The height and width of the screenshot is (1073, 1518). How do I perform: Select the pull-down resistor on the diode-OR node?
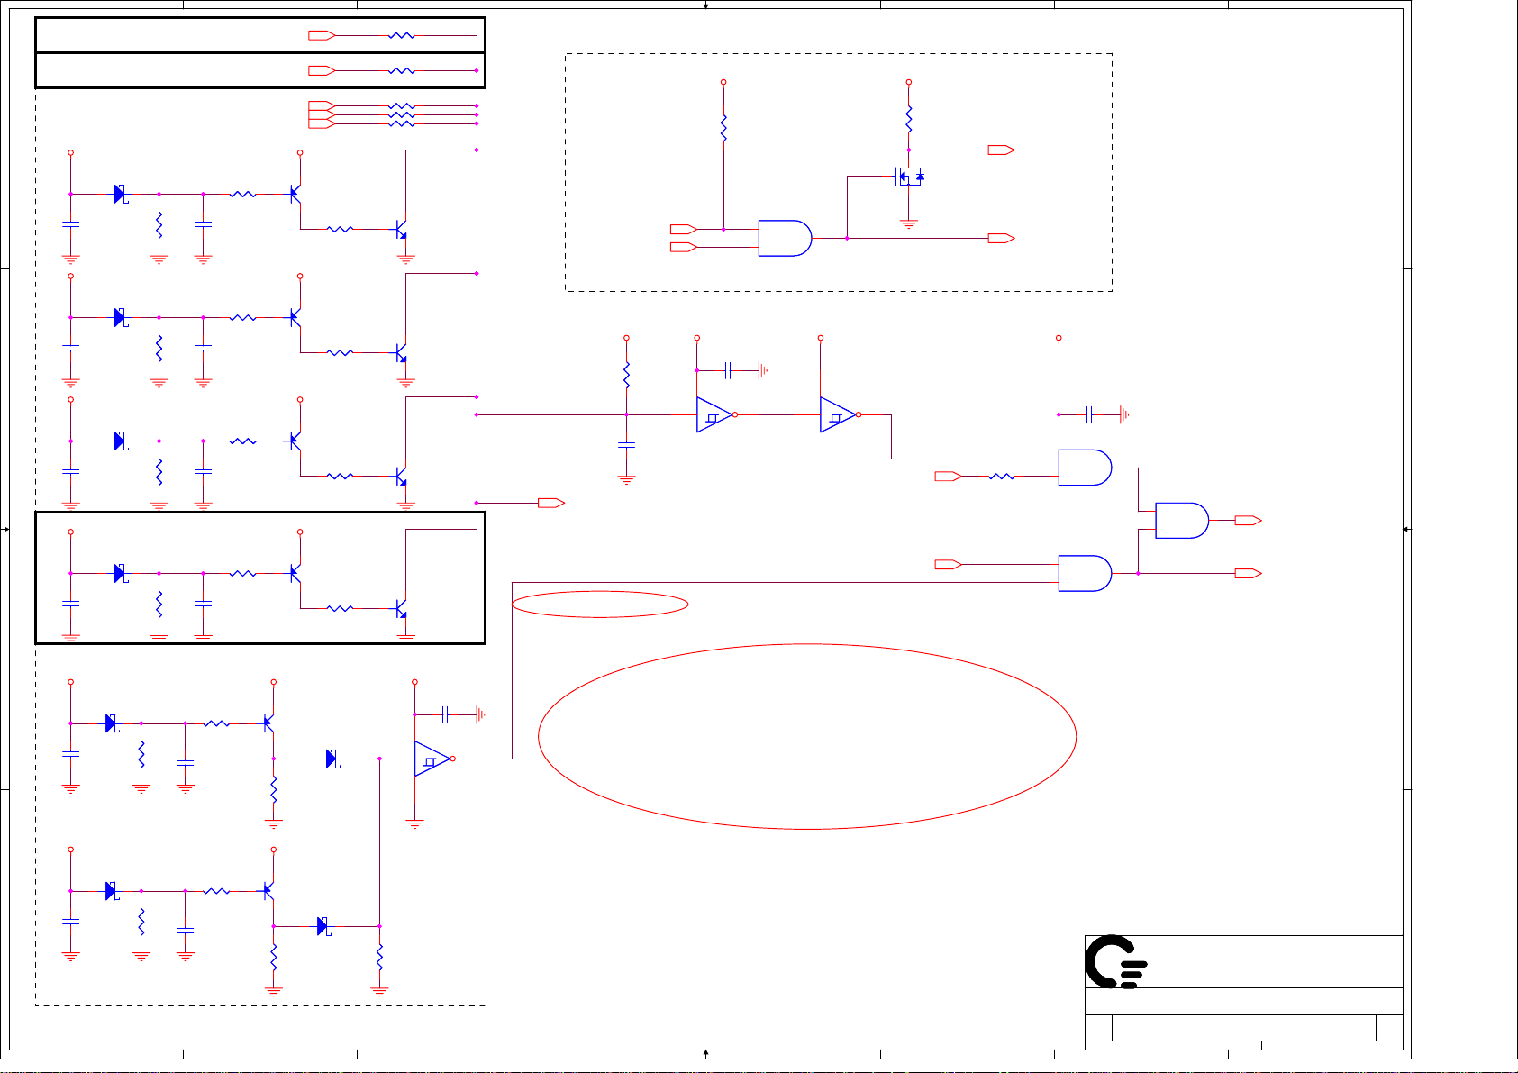(x=379, y=957)
